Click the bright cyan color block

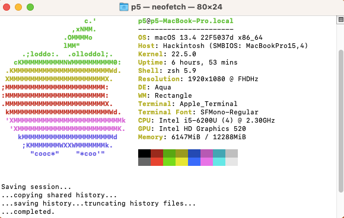point(219,162)
